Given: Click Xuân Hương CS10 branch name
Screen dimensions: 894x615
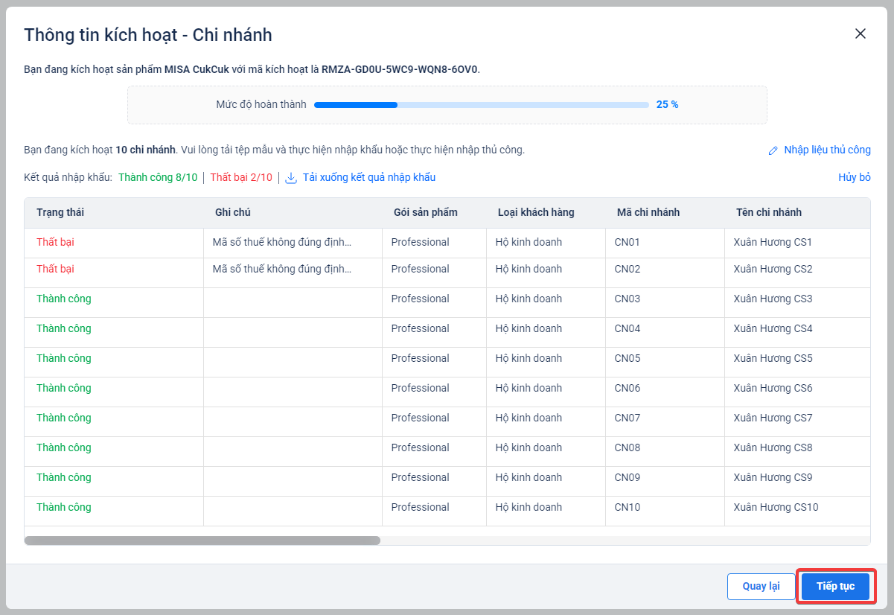Looking at the screenshot, I should [x=776, y=507].
